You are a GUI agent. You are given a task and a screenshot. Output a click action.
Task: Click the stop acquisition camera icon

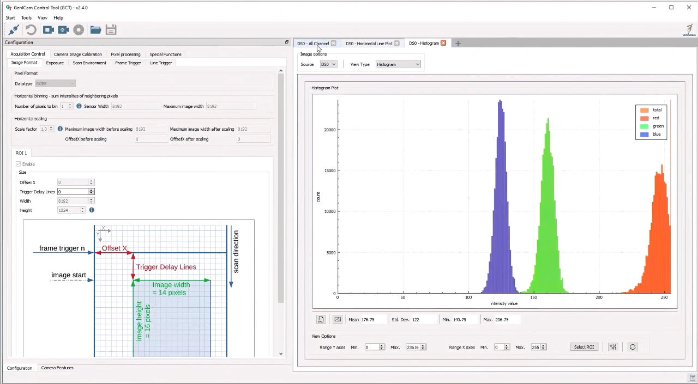click(x=64, y=30)
